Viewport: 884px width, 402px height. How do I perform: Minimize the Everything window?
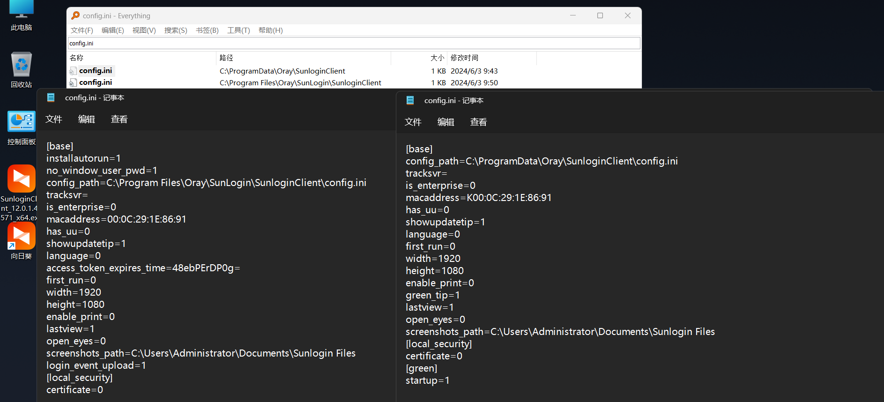point(573,15)
